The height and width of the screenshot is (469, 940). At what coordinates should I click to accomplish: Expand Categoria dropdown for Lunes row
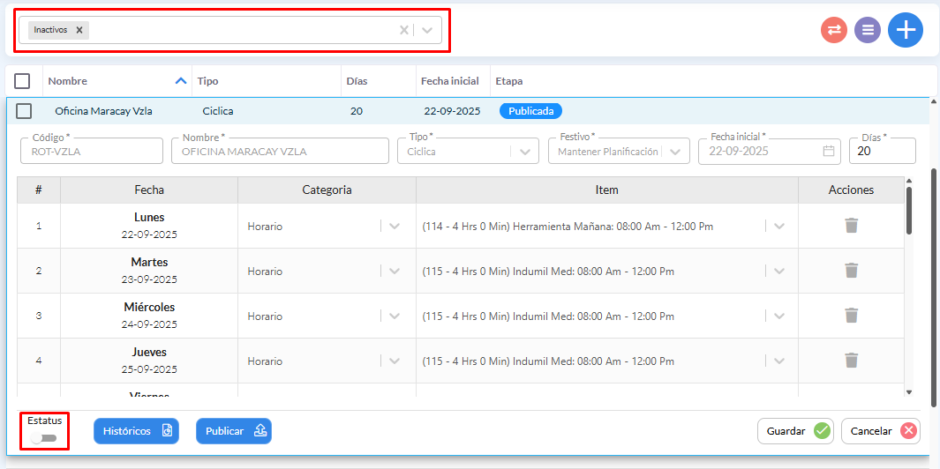tap(395, 226)
